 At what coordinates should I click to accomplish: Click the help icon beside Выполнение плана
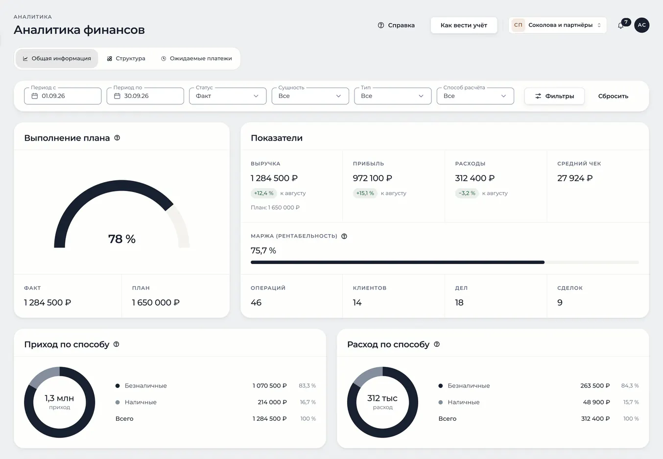point(117,138)
